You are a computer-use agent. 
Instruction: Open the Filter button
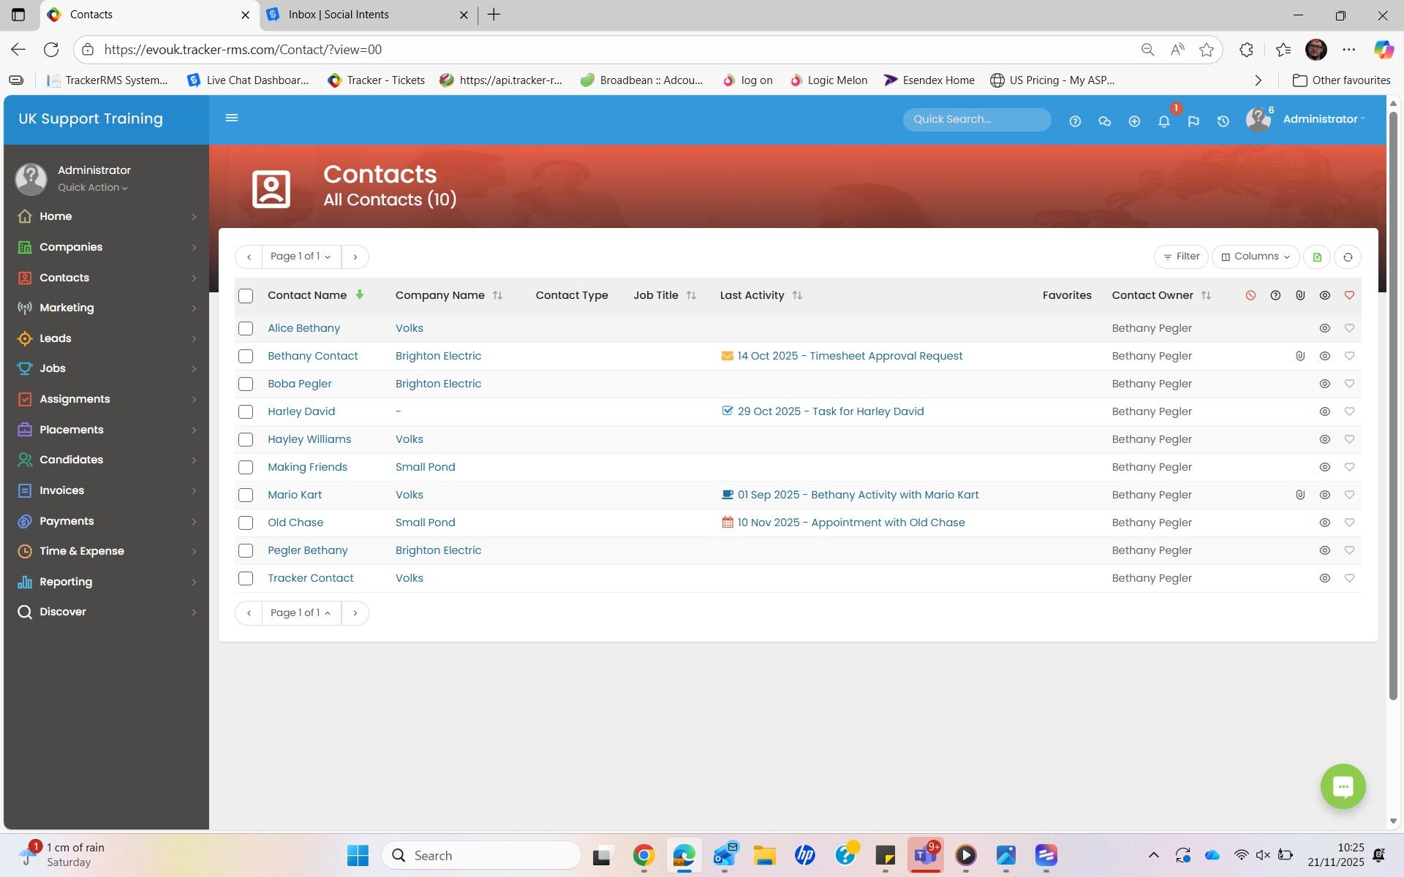[x=1181, y=257]
